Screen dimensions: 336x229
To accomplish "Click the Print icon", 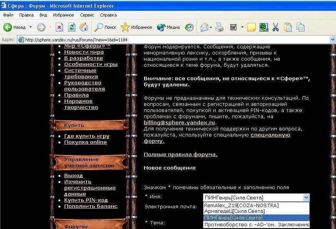I will click(x=220, y=27).
